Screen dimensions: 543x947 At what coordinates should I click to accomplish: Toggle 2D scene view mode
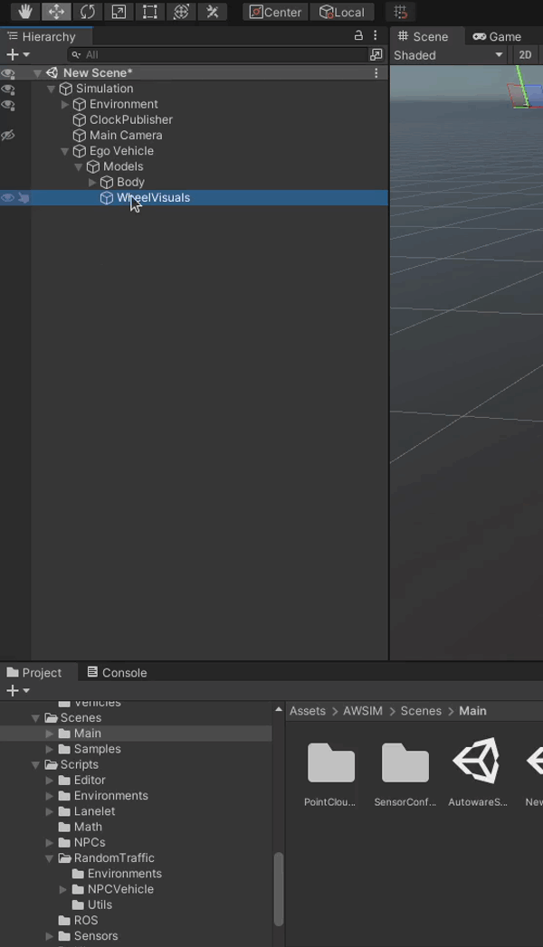[525, 55]
